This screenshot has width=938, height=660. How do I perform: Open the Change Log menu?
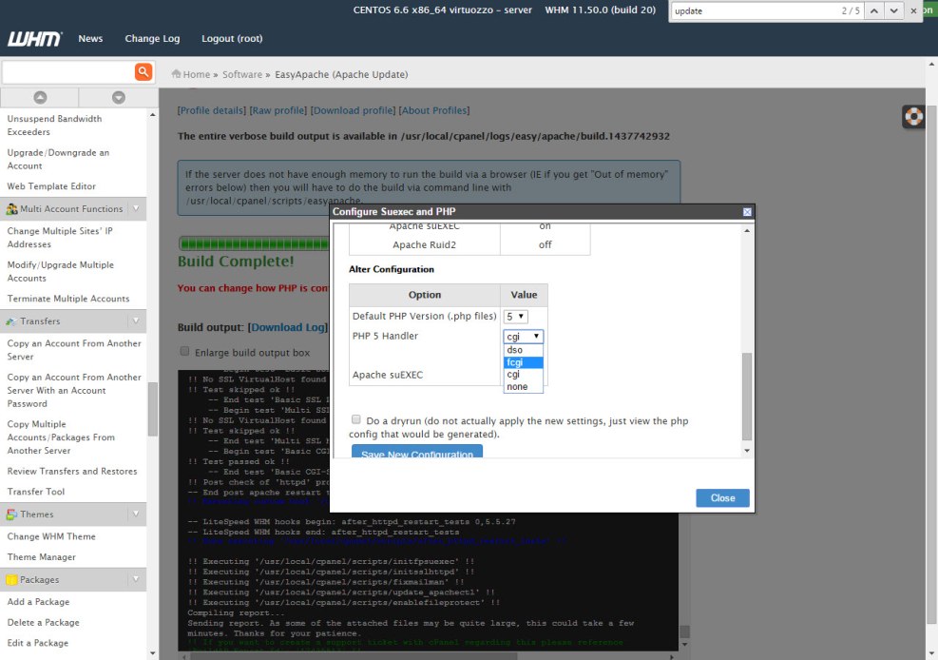tap(152, 39)
